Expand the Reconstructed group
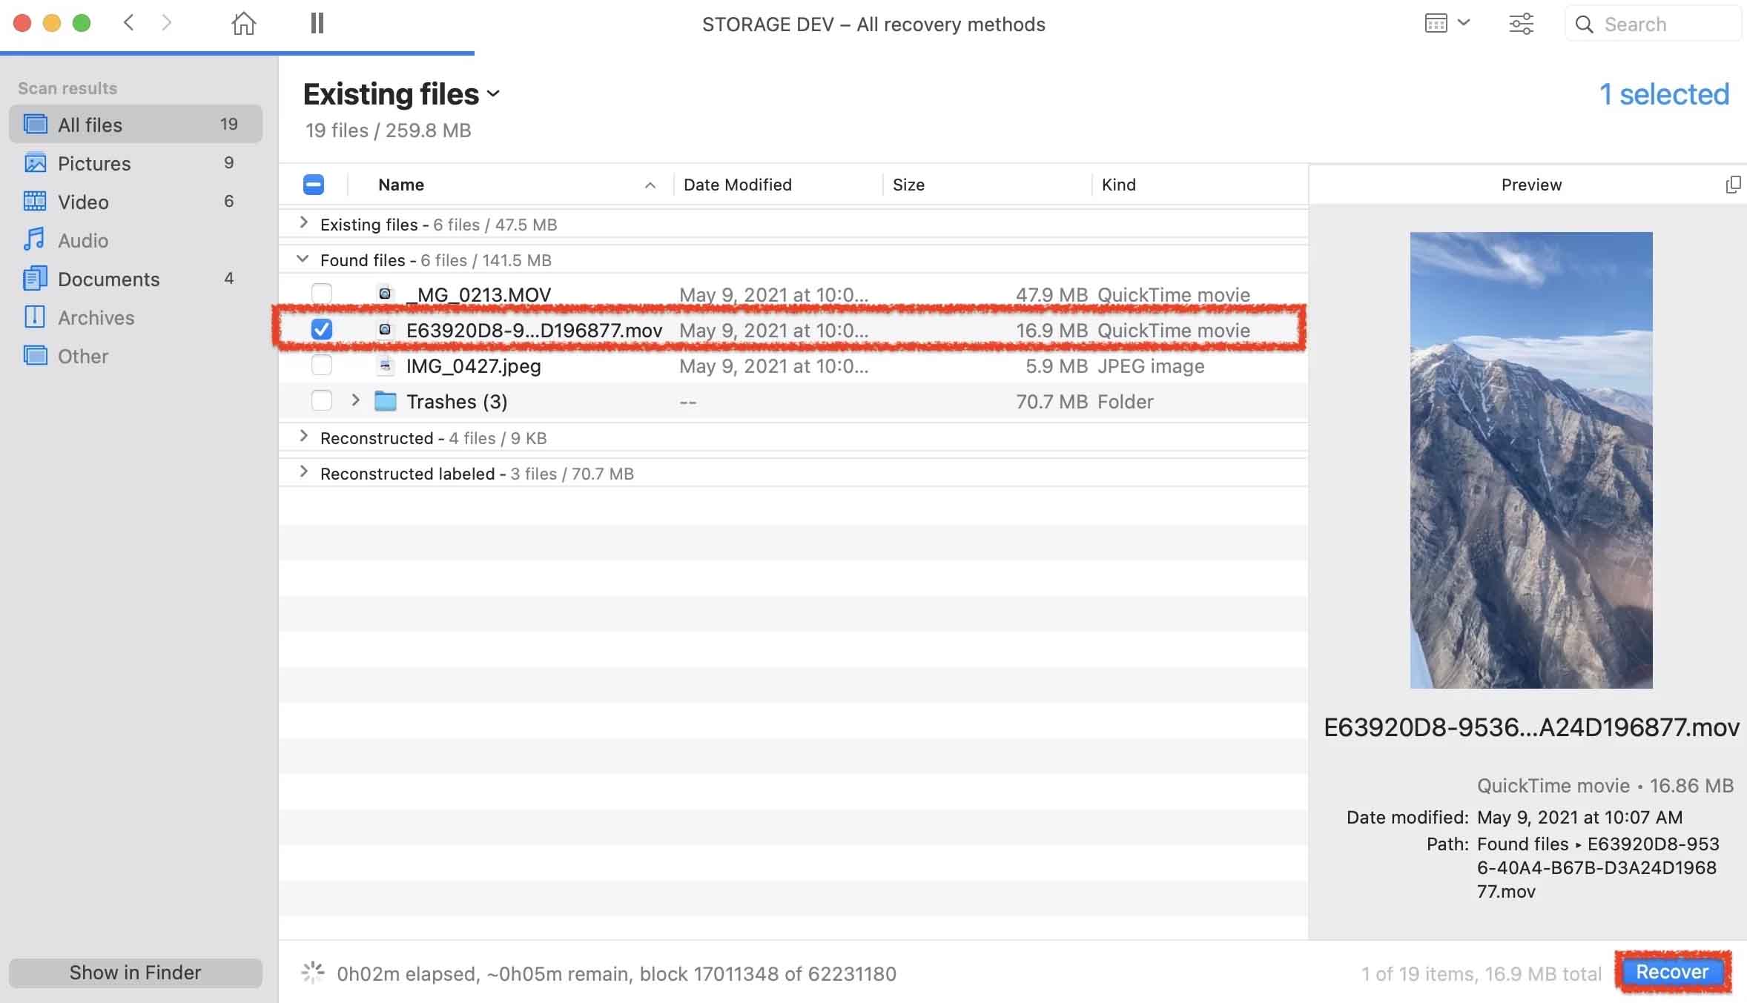The height and width of the screenshot is (1003, 1747). point(303,437)
